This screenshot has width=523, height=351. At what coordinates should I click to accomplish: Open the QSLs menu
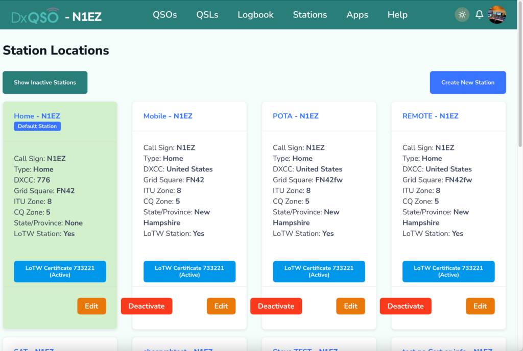(207, 15)
